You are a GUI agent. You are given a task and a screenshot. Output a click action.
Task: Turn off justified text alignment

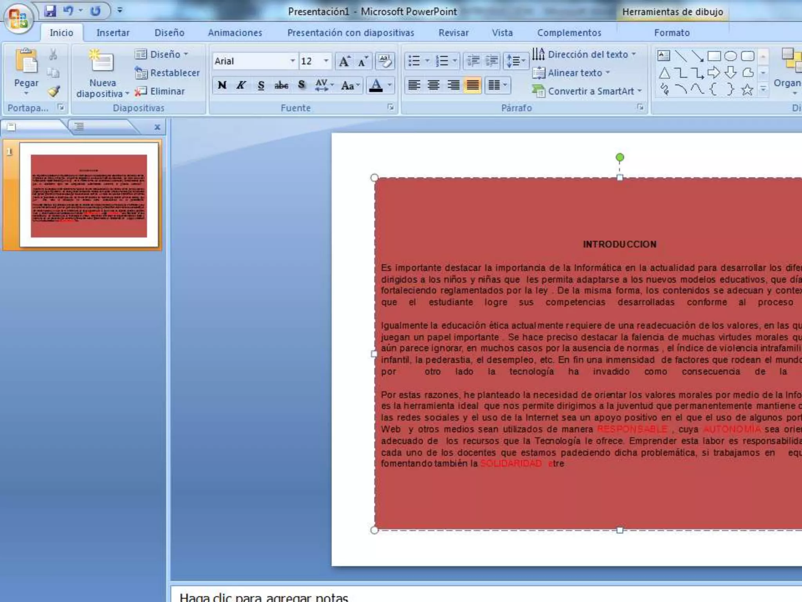point(473,85)
